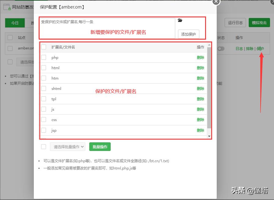274x200 pixels.
Task: Switch to the 今日 tab
Action: [x=15, y=23]
